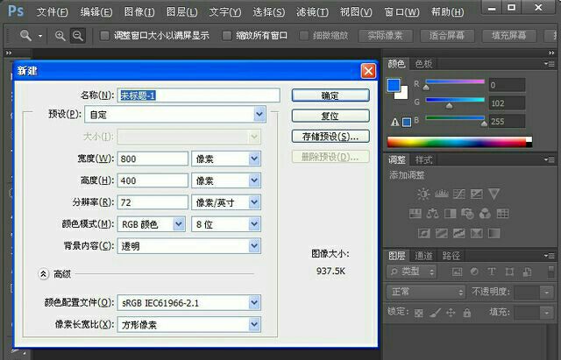Add a Color Balance adjustment (scales icon)

[434, 214]
